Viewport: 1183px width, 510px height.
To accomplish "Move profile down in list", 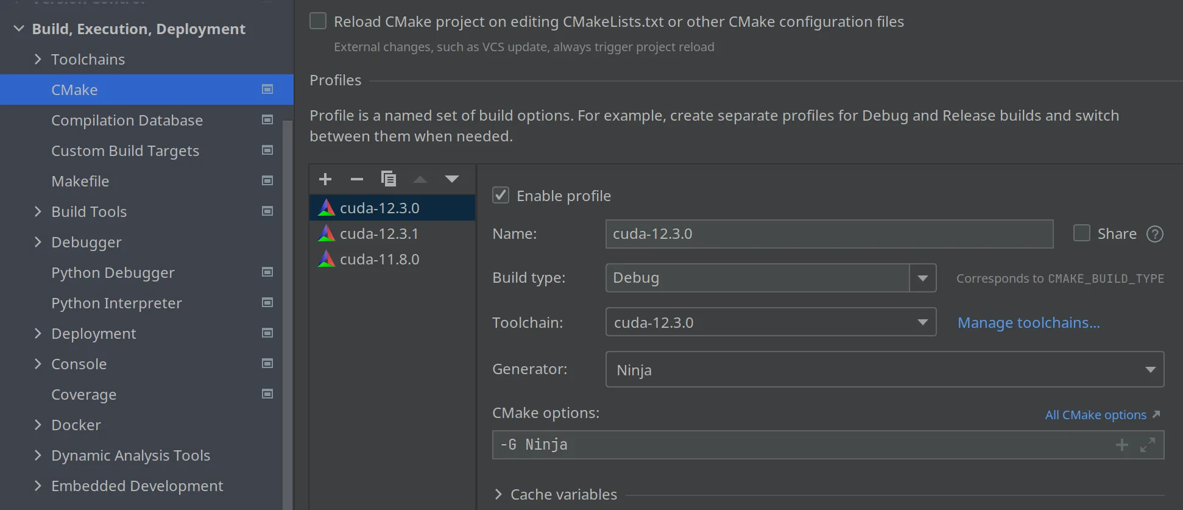I will coord(452,179).
